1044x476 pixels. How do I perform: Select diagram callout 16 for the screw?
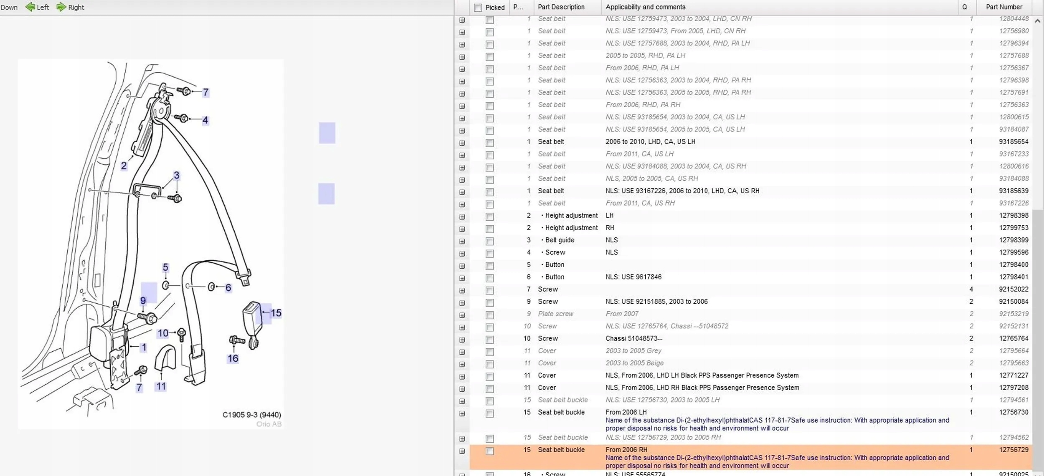pyautogui.click(x=233, y=358)
